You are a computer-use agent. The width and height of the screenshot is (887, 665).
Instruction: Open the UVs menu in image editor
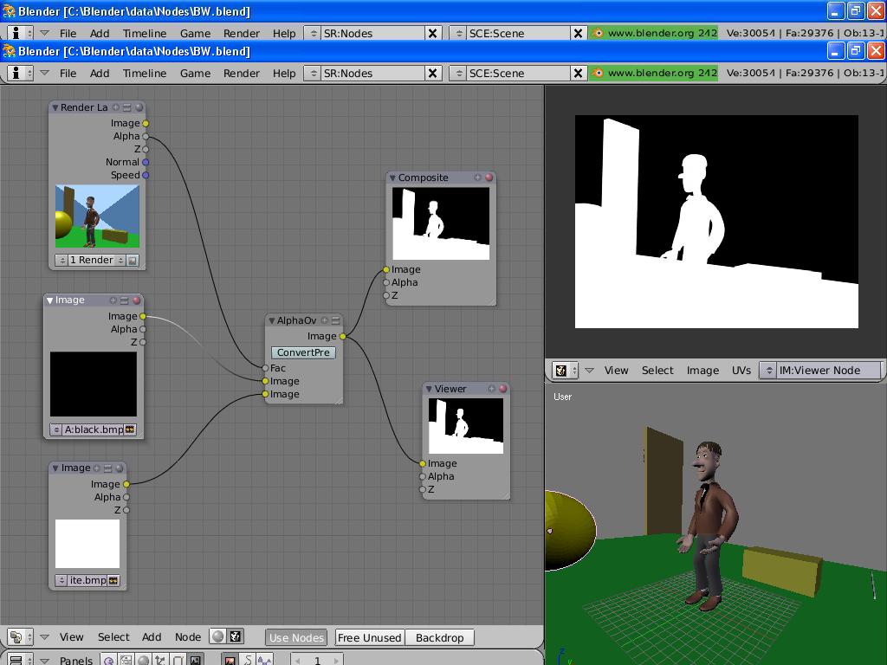coord(741,371)
